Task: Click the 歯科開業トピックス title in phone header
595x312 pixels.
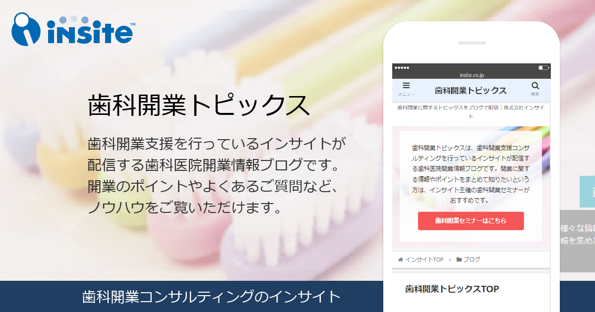Action: tap(471, 90)
